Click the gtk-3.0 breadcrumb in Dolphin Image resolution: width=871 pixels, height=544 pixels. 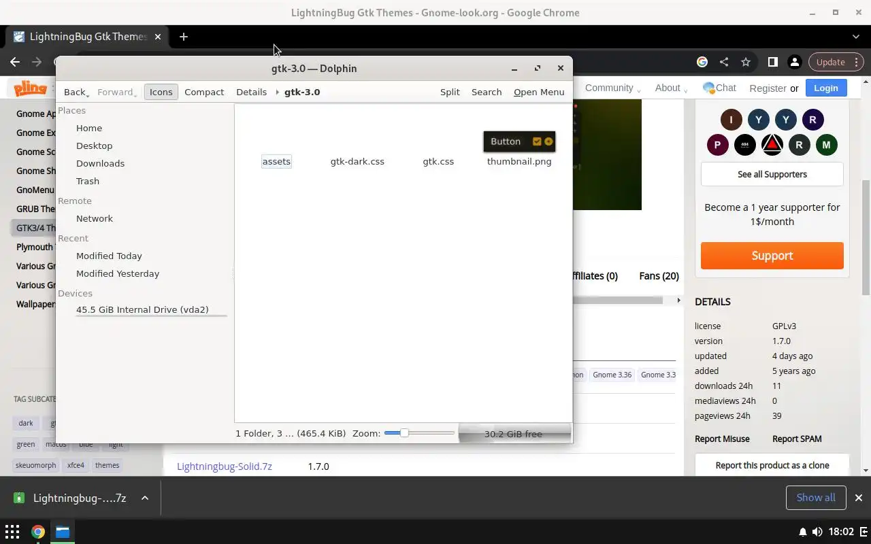click(x=302, y=92)
